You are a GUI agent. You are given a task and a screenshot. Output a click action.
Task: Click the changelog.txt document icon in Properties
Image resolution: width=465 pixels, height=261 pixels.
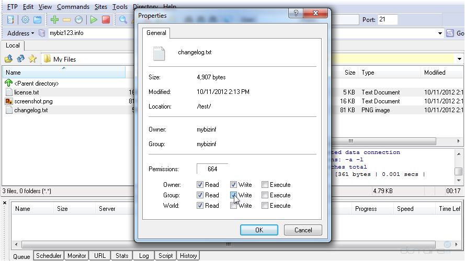[159, 53]
